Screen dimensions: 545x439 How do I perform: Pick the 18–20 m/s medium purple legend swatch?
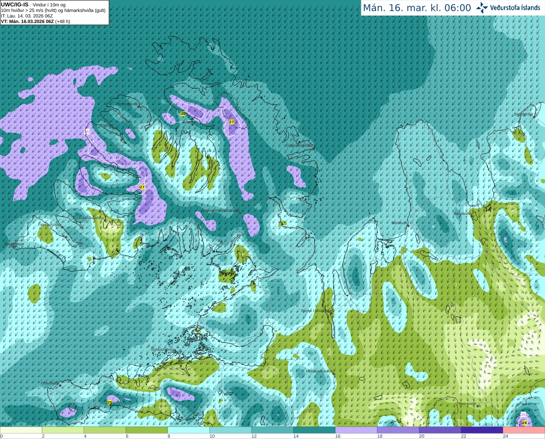[398, 430]
